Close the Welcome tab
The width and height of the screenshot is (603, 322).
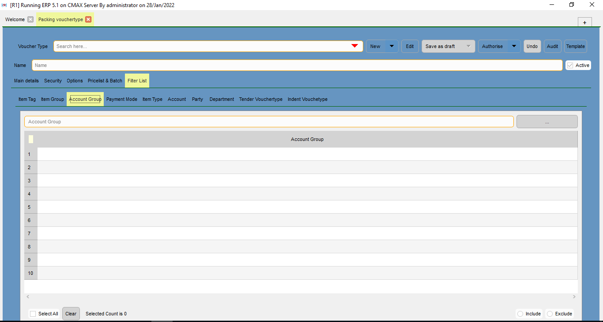click(30, 19)
